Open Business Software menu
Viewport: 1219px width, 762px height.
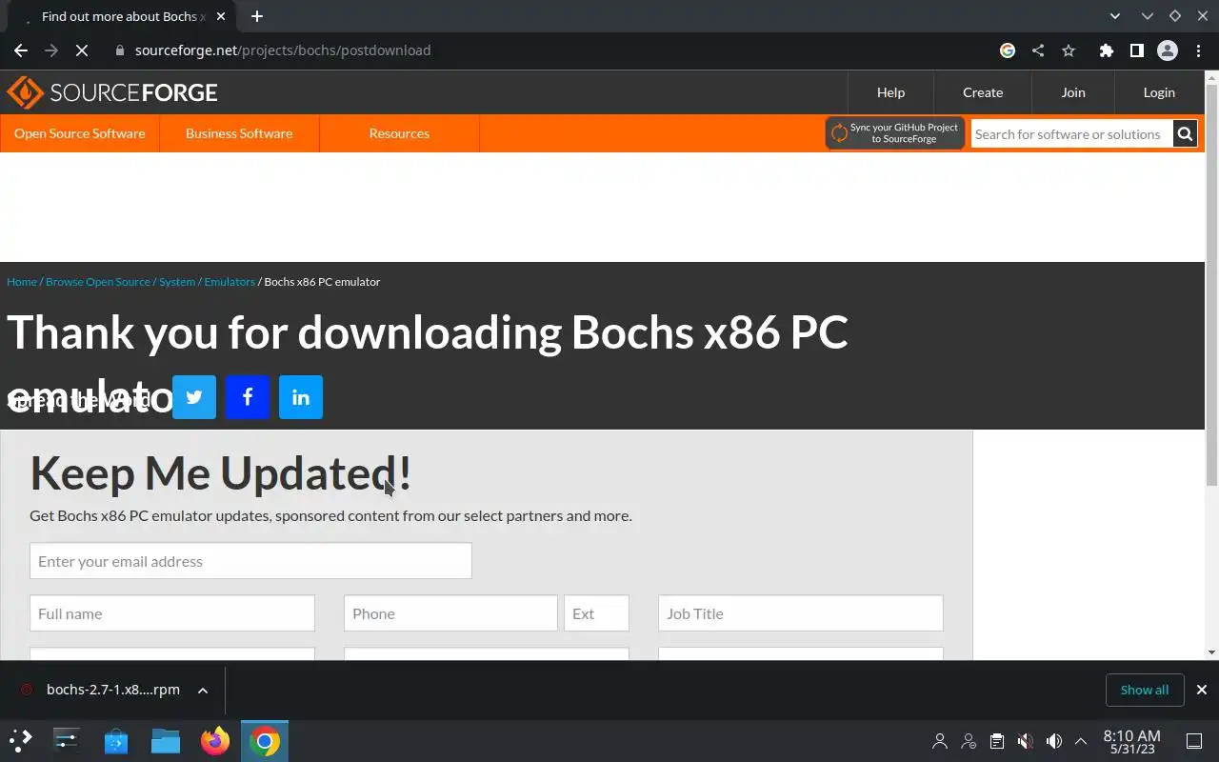click(239, 133)
